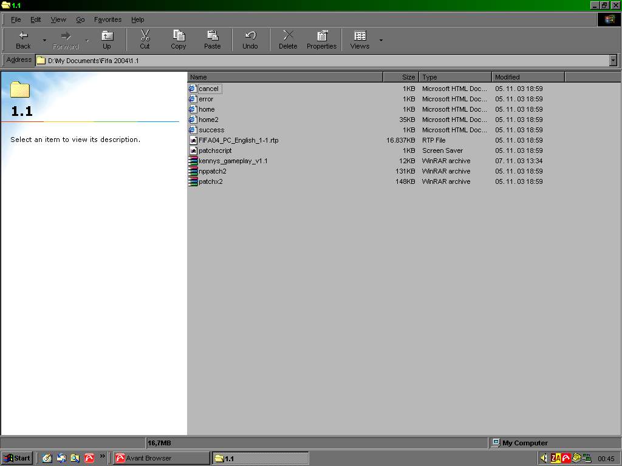This screenshot has height=466, width=622.
Task: Sort files by Size column header
Action: coord(401,77)
